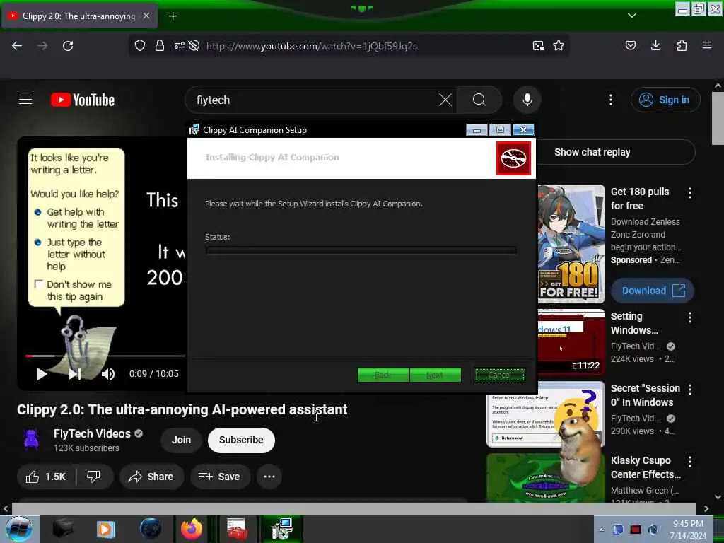Dislike the video with thumbs down

pos(94,477)
